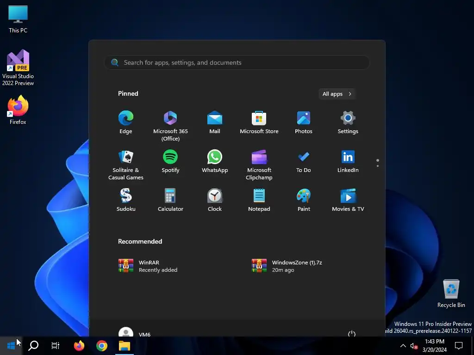Click the Windows Start button on taskbar
This screenshot has width=474, height=355.
pos(11,346)
